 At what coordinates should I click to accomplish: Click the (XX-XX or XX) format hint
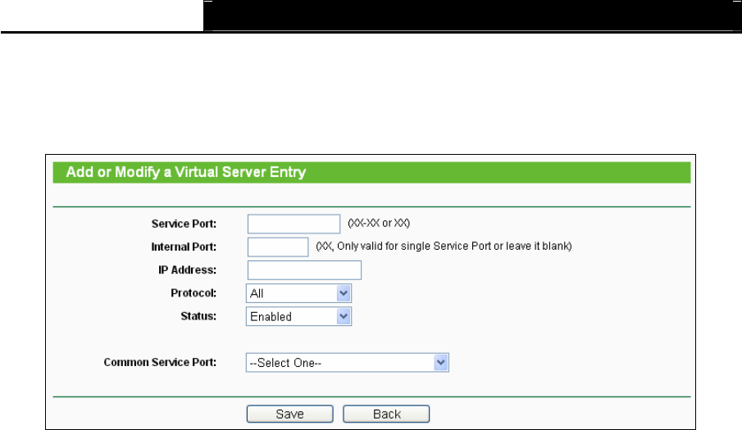[379, 223]
